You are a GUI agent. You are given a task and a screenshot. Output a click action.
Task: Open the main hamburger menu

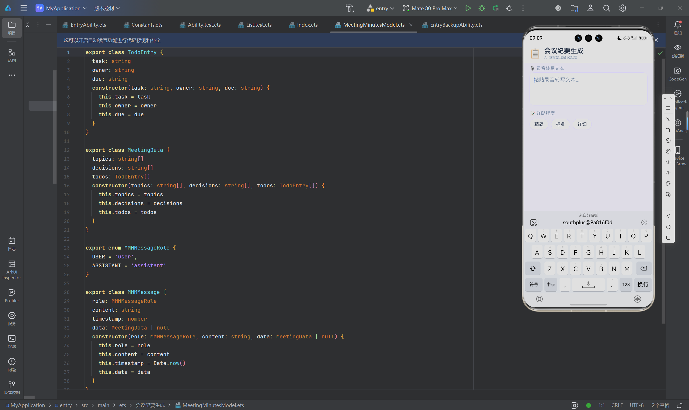24,8
